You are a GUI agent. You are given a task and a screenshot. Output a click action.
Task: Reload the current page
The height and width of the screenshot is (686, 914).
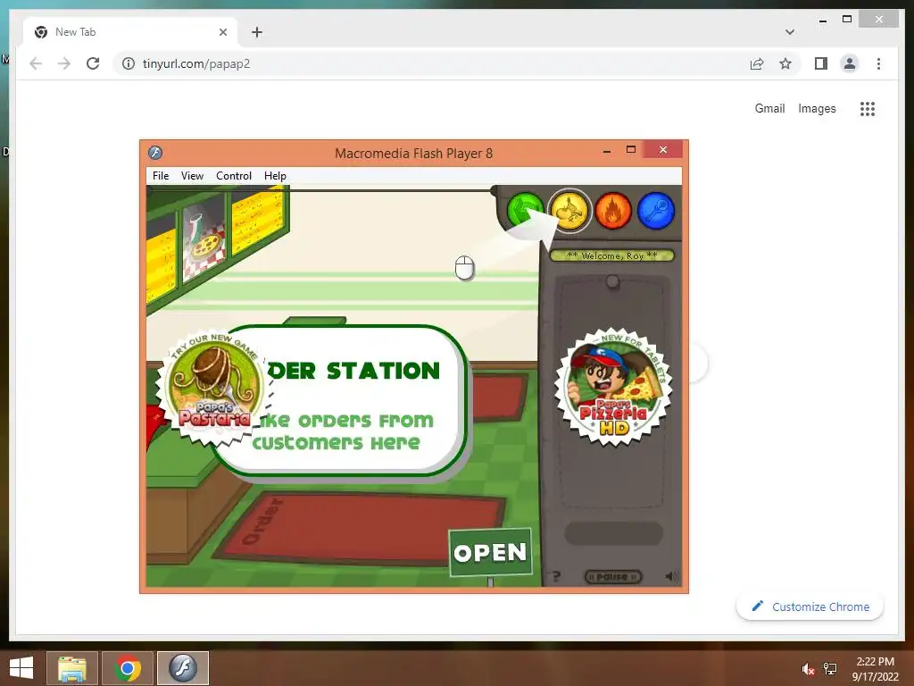coord(93,63)
